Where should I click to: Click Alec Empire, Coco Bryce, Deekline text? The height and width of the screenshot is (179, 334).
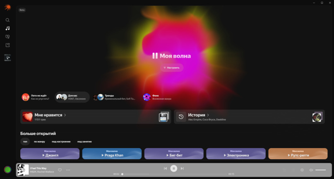207,120
